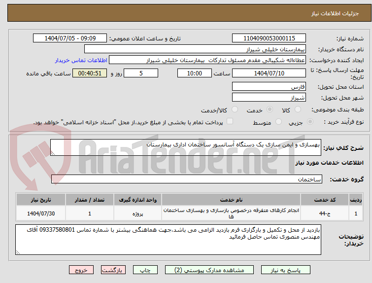Click the پاسخ به نیاز button
Screen dimensions: 372x283
pos(286,270)
